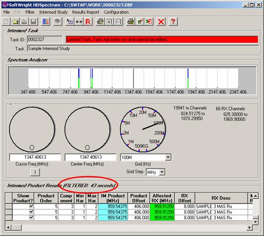Click the spectrum marker line near 1947.406

(188, 78)
